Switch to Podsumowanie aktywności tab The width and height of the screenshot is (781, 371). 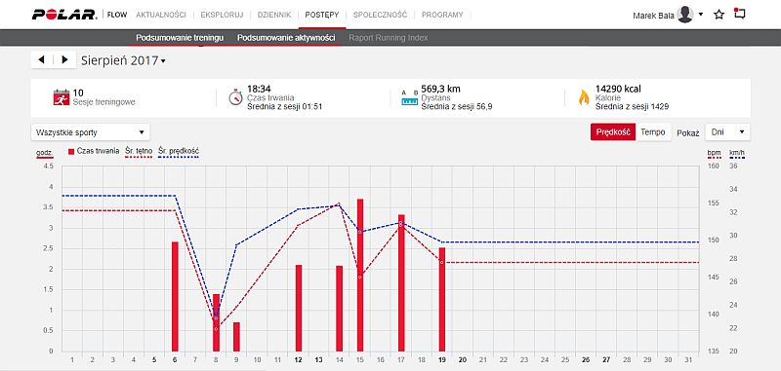[x=286, y=38]
